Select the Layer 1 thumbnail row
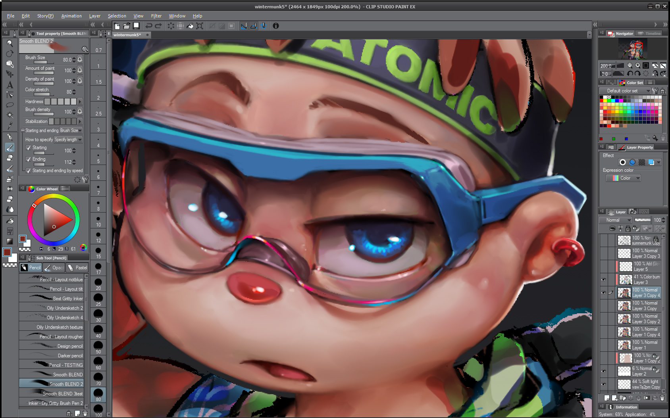Image resolution: width=670 pixels, height=418 pixels. (x=639, y=345)
